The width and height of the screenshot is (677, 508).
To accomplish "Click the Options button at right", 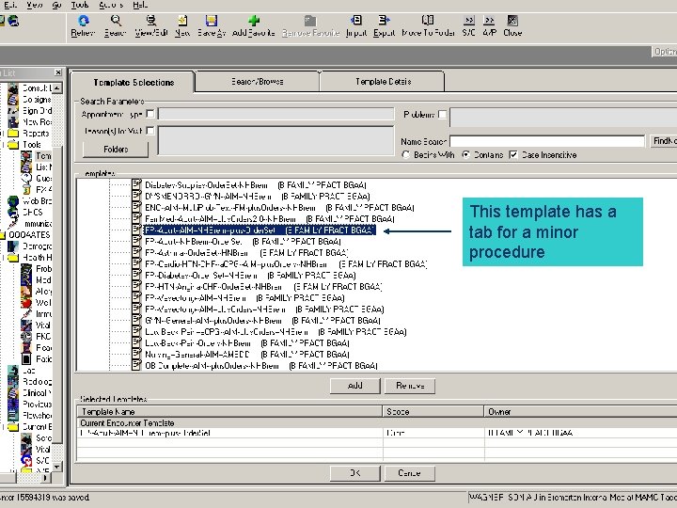I will [664, 52].
